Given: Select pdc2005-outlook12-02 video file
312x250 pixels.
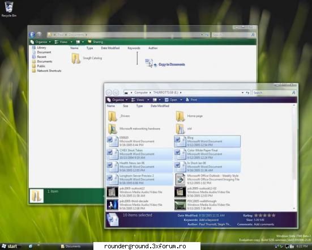Looking at the screenshot, I should pyautogui.click(x=202, y=192).
